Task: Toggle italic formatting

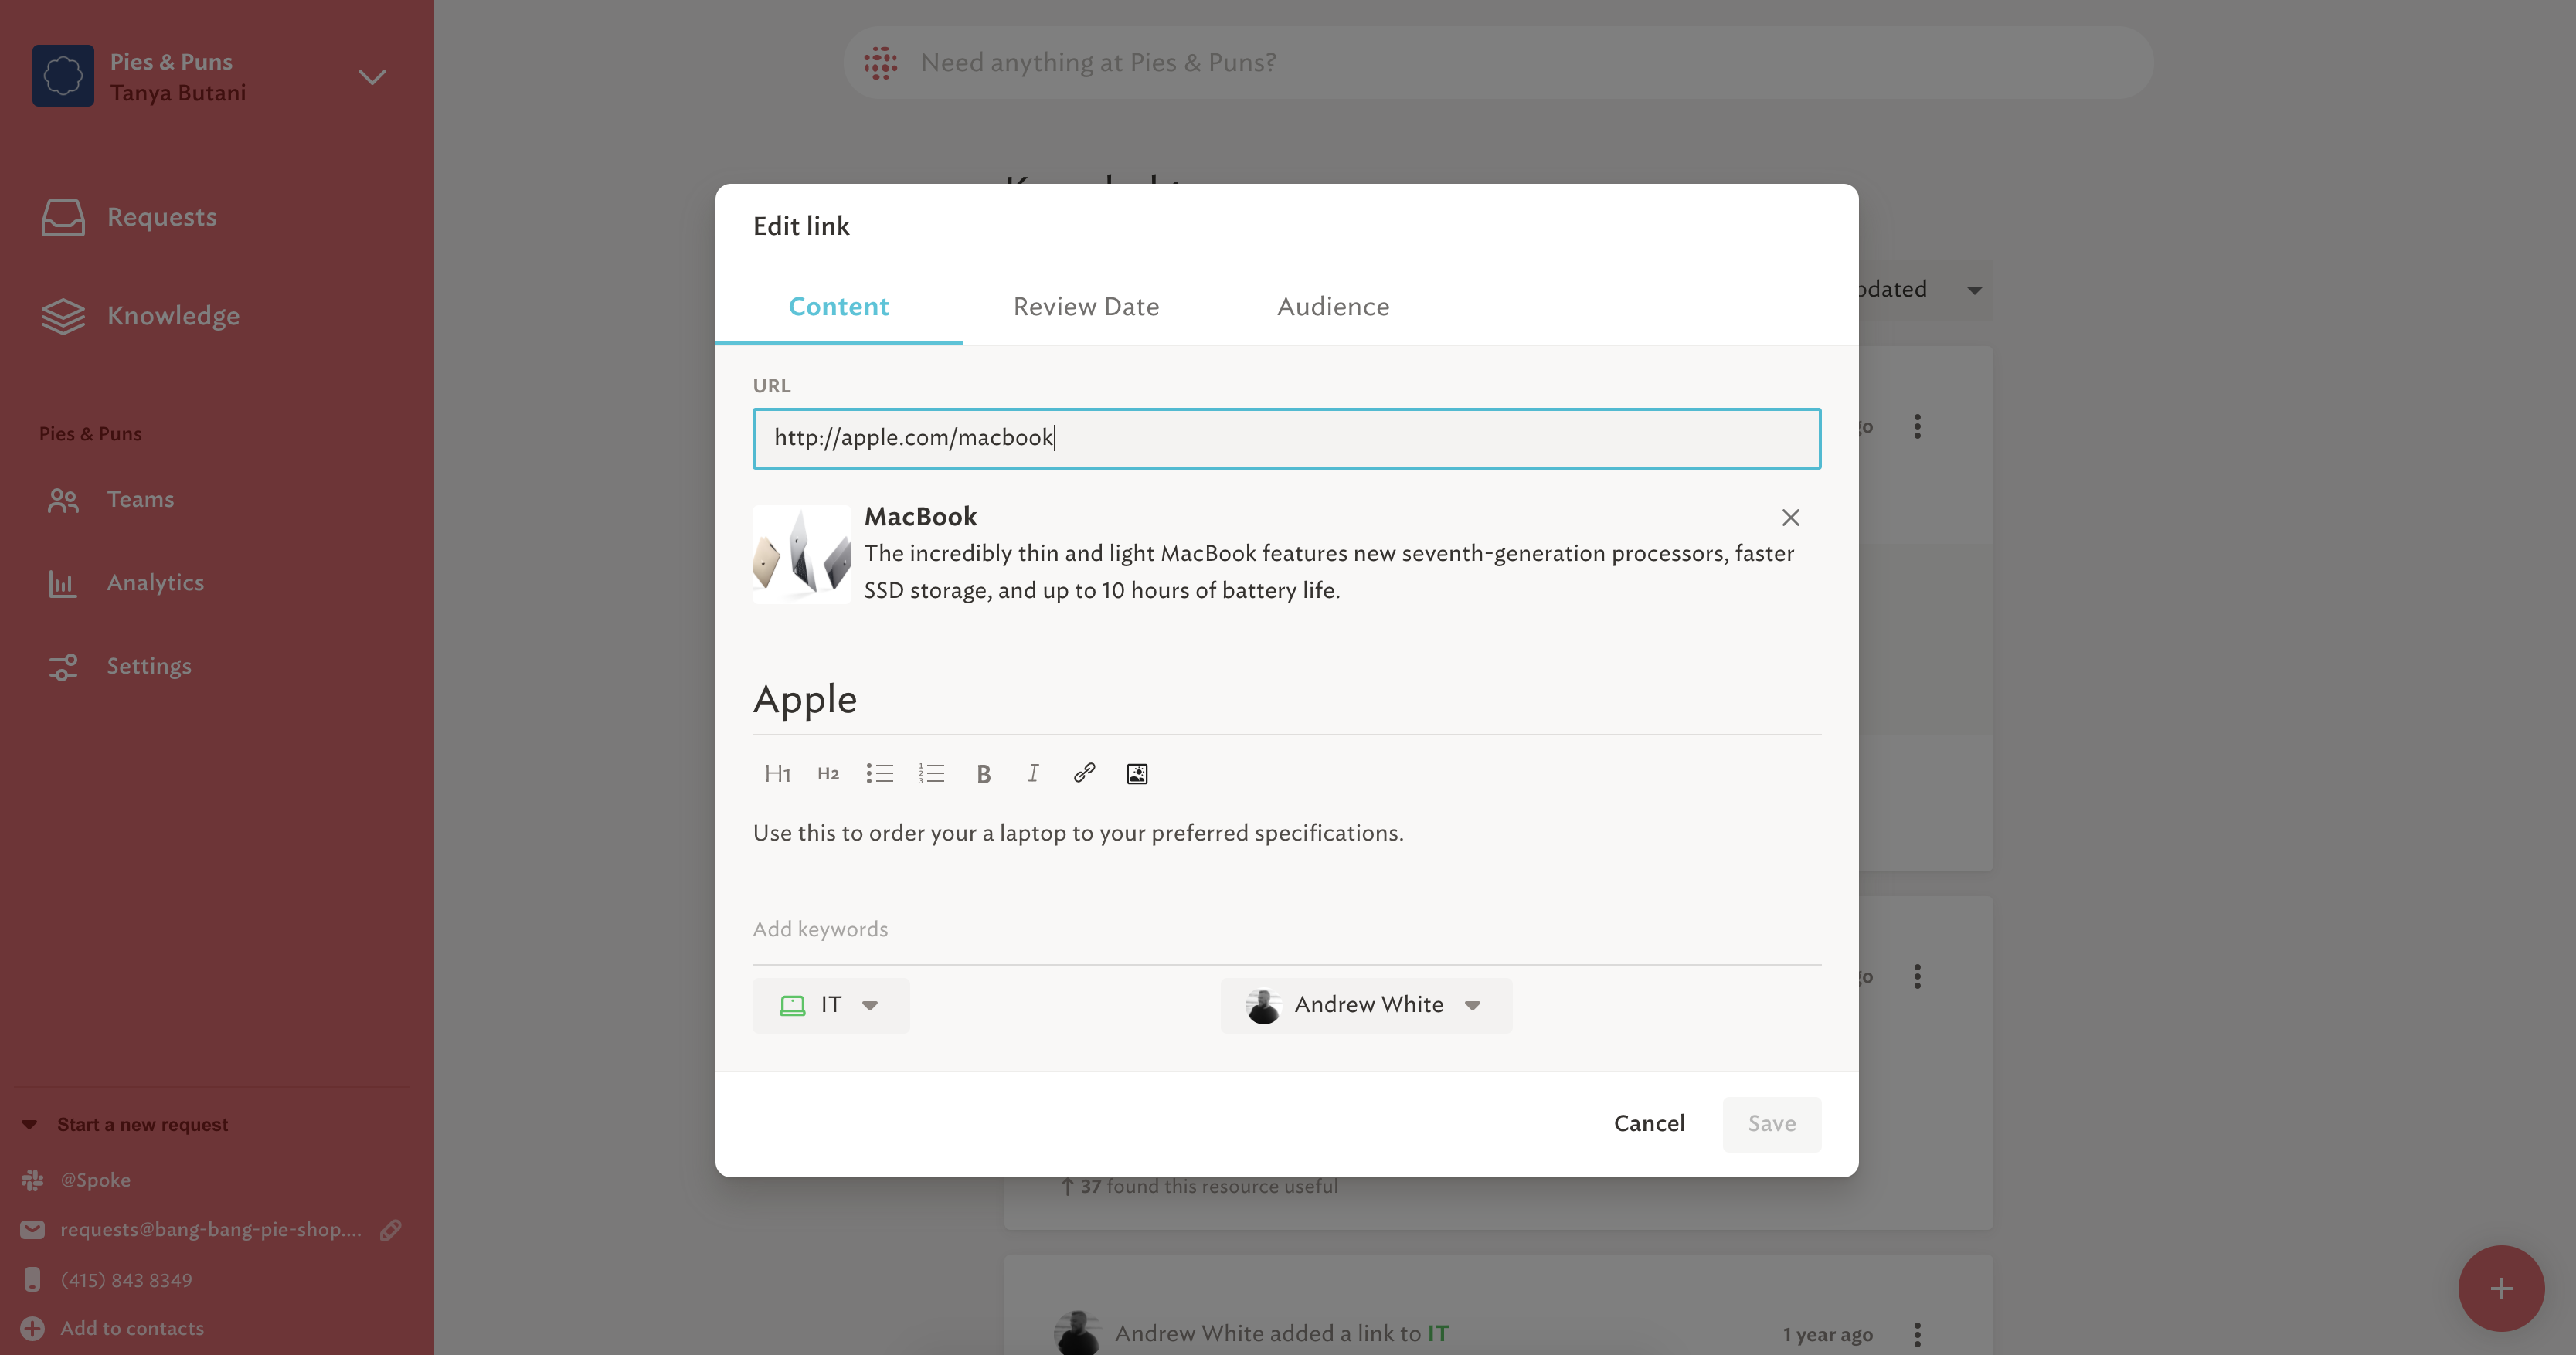Action: pos(1033,774)
